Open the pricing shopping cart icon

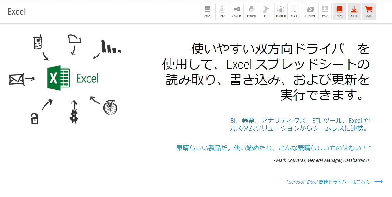pyautogui.click(x=369, y=11)
